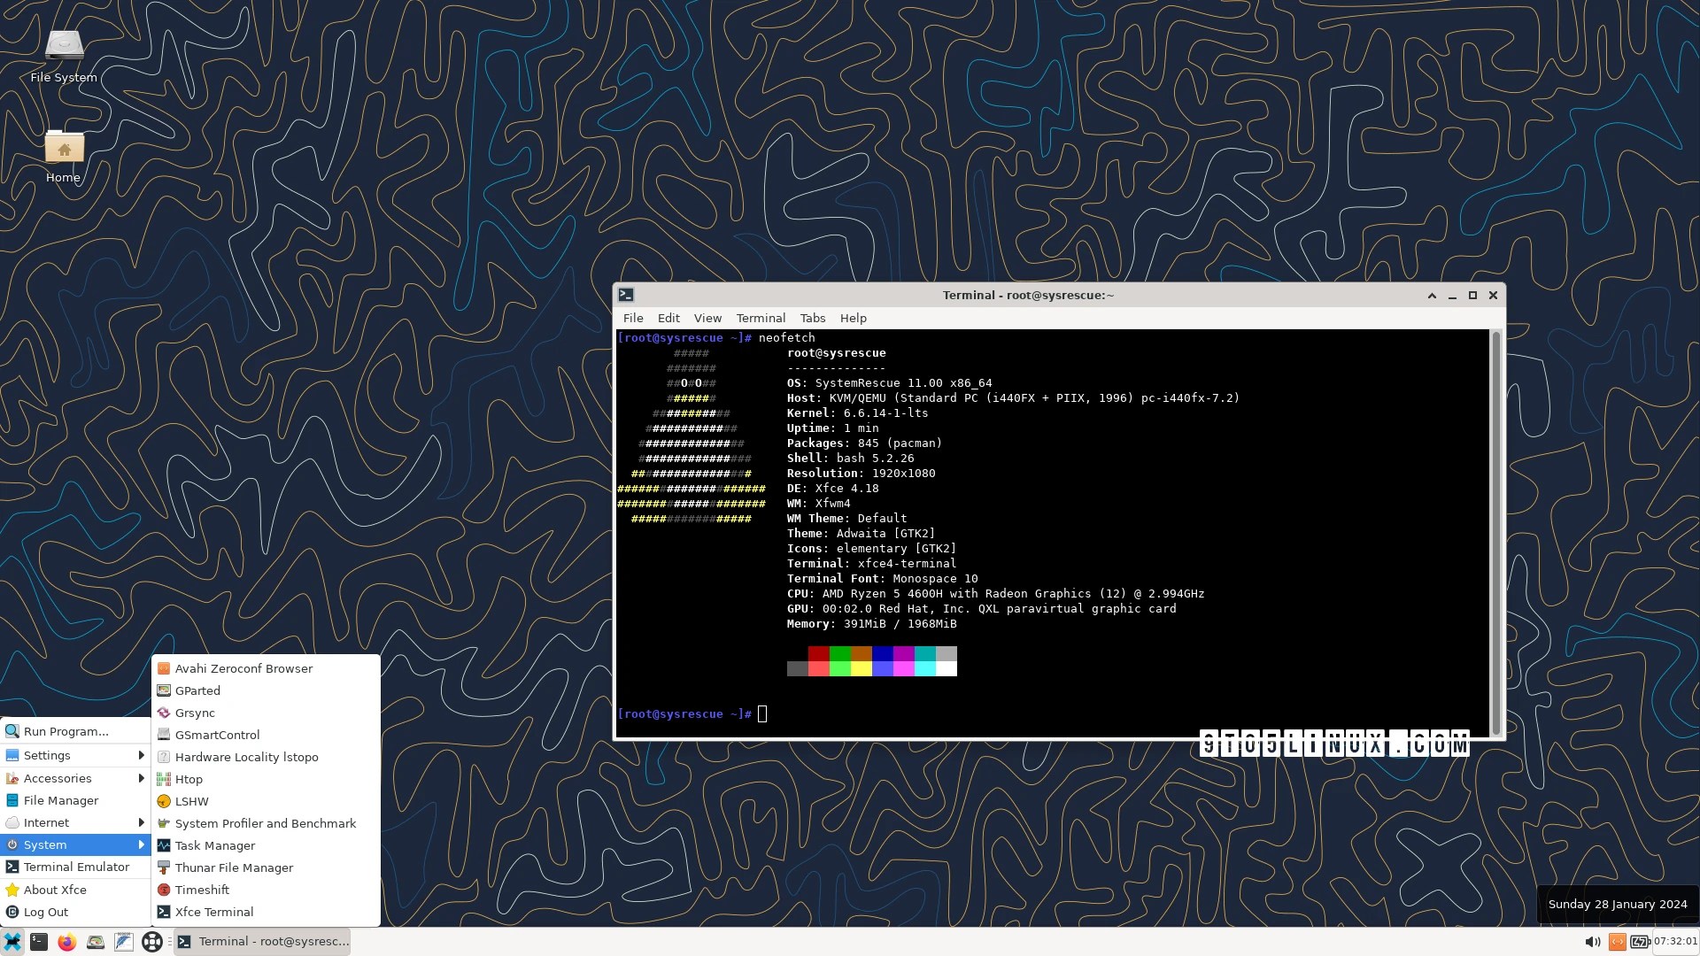The height and width of the screenshot is (956, 1700).
Task: Click the red color block in neofetch output
Action: point(818,654)
